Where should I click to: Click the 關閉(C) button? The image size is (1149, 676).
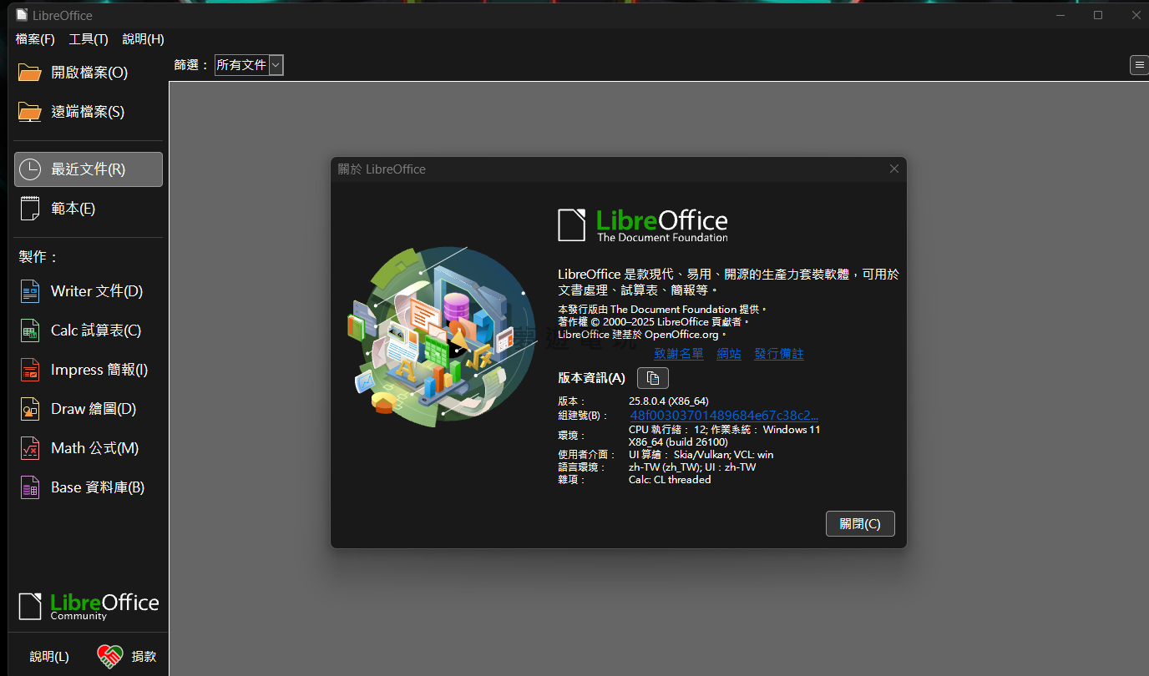[x=860, y=524]
